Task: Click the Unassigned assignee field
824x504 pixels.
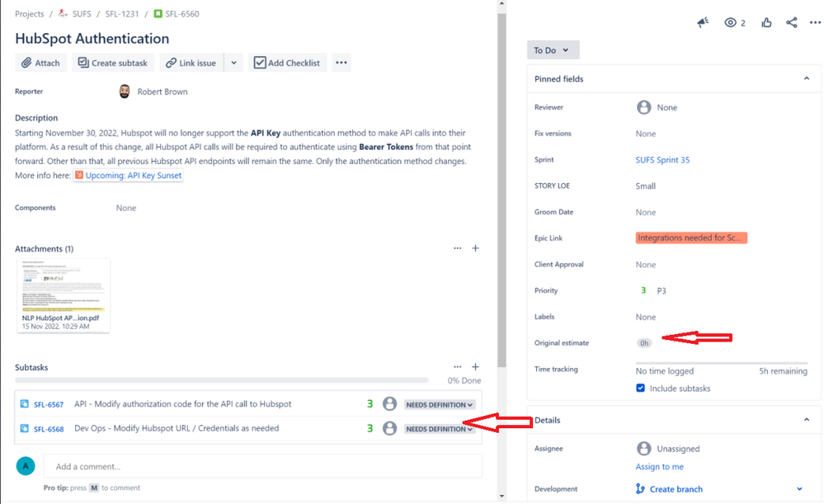Action: 668,448
